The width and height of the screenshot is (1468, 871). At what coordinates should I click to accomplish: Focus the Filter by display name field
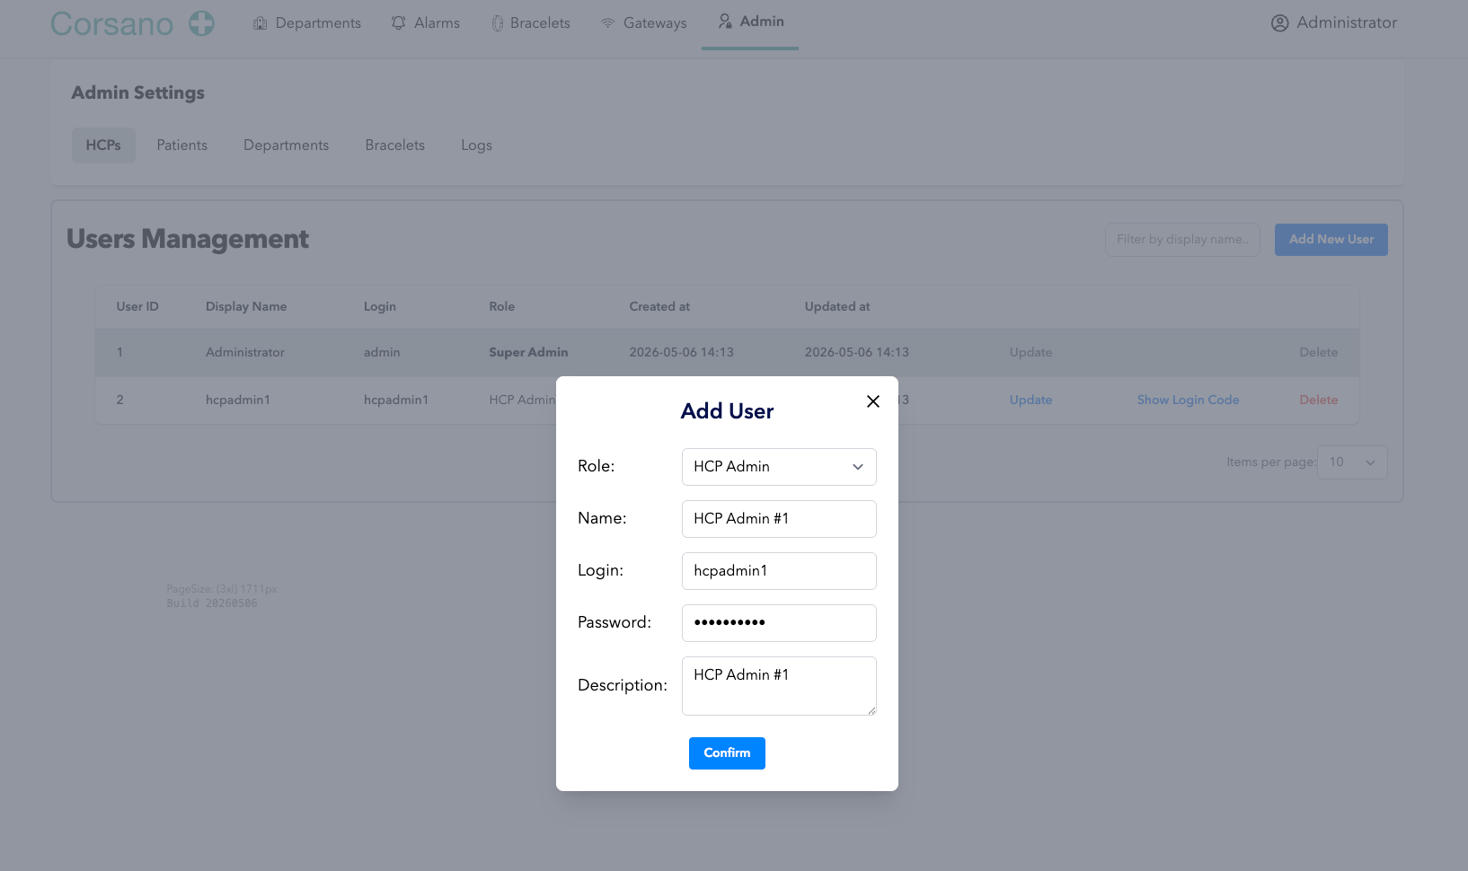point(1182,240)
